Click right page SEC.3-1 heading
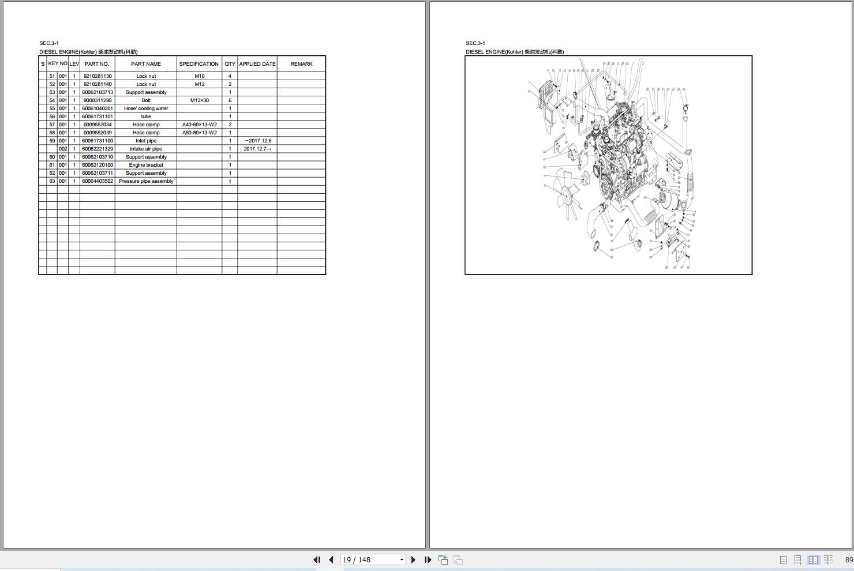The height and width of the screenshot is (571, 854). (x=475, y=43)
